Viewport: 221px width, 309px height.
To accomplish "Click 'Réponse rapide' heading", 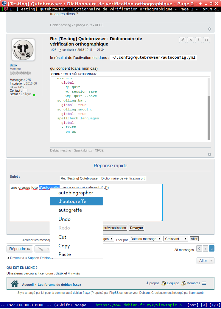I will pos(110,166).
